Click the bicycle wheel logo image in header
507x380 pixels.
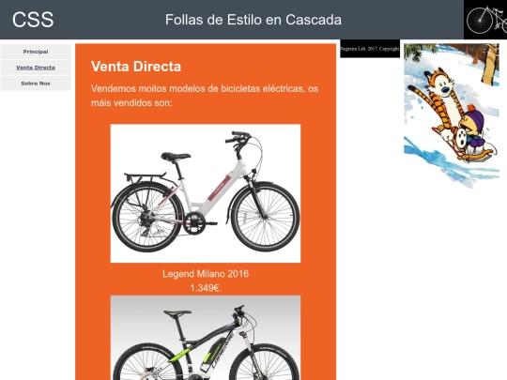tap(485, 20)
